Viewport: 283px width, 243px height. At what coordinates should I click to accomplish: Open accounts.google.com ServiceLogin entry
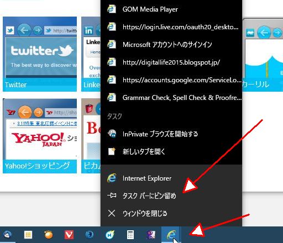click(171, 80)
